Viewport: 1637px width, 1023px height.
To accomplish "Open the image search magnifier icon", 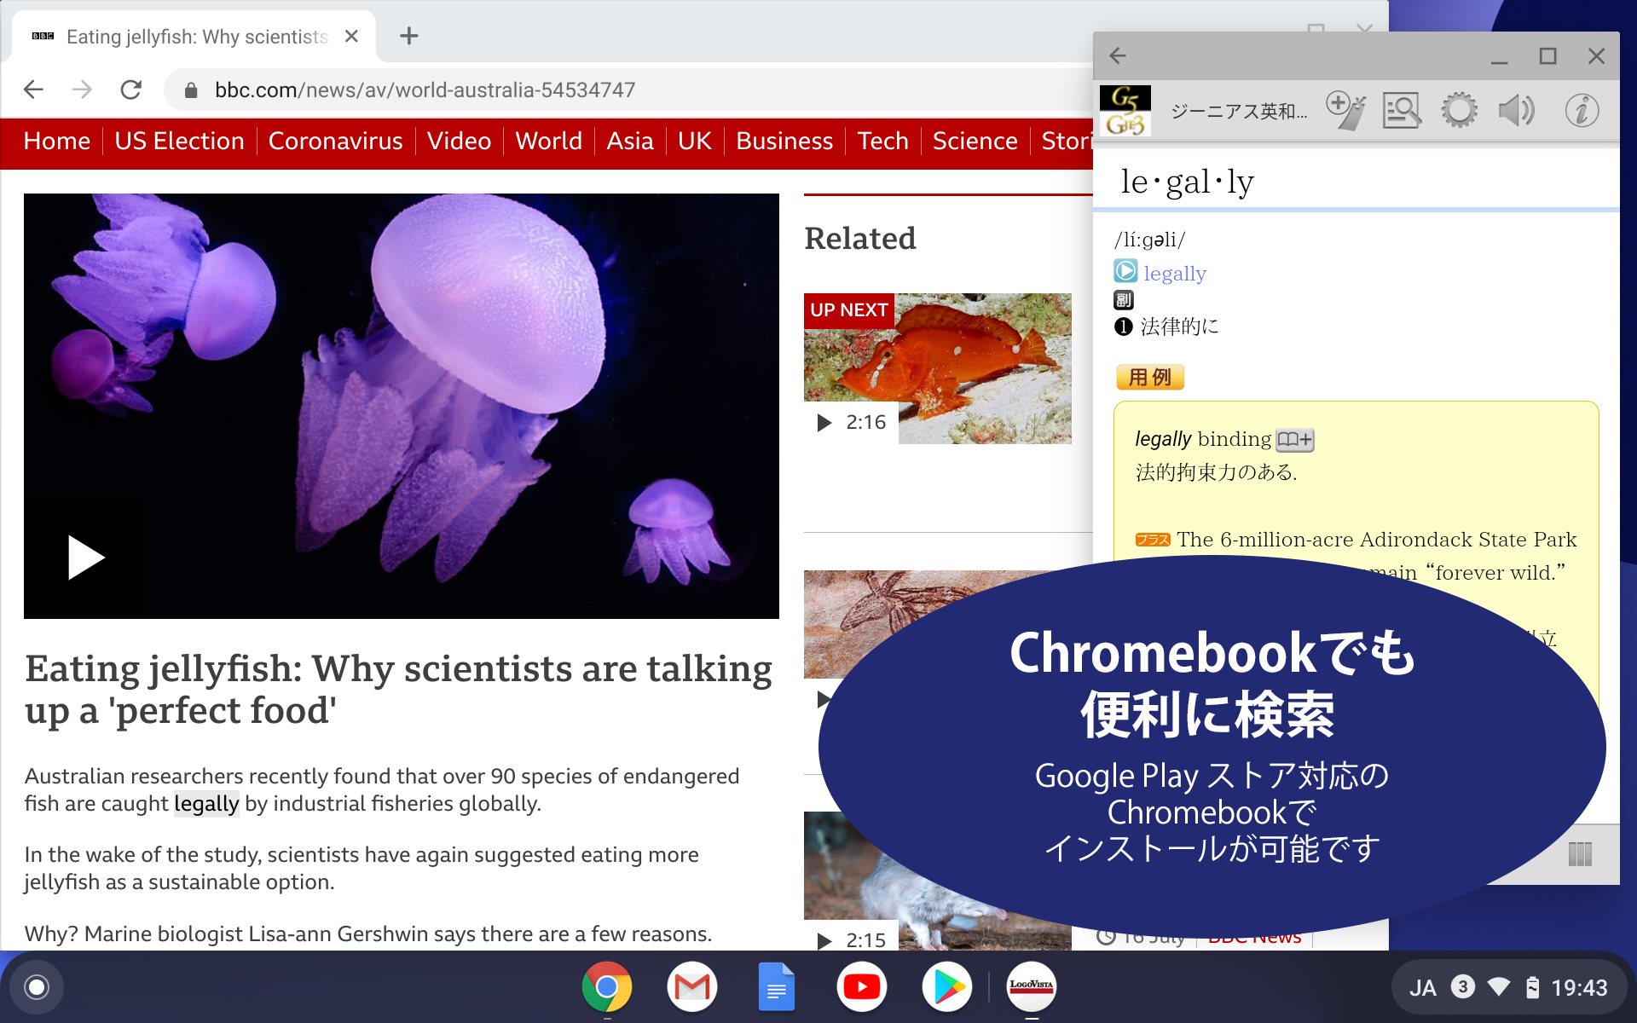I will click(1402, 111).
